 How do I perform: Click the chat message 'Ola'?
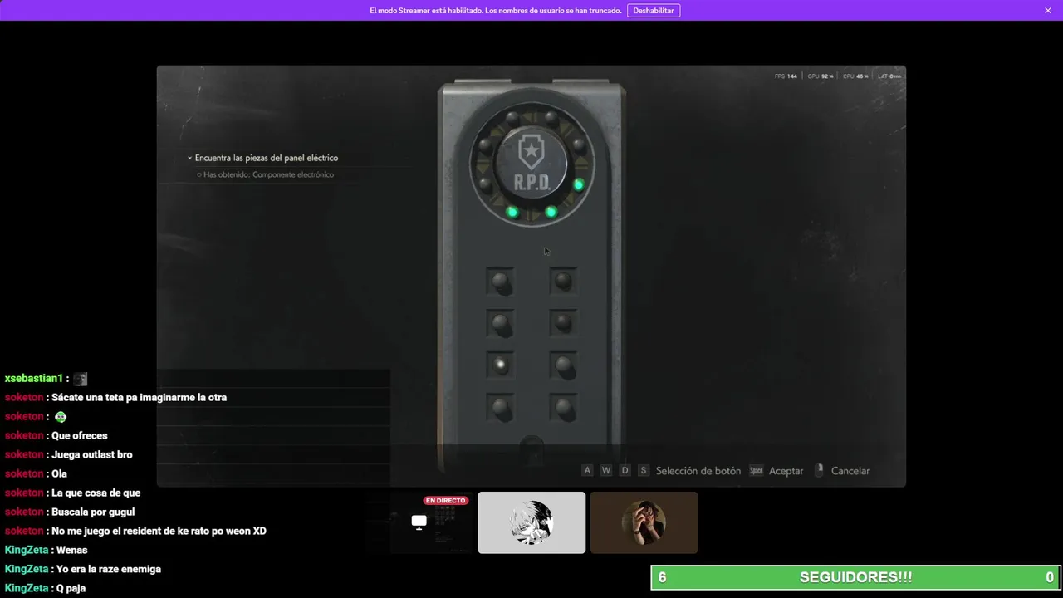click(x=59, y=474)
